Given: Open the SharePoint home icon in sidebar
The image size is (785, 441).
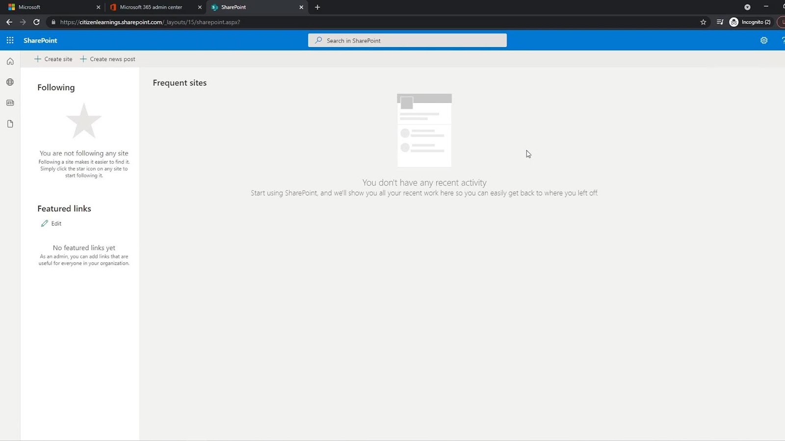Looking at the screenshot, I should [10, 61].
